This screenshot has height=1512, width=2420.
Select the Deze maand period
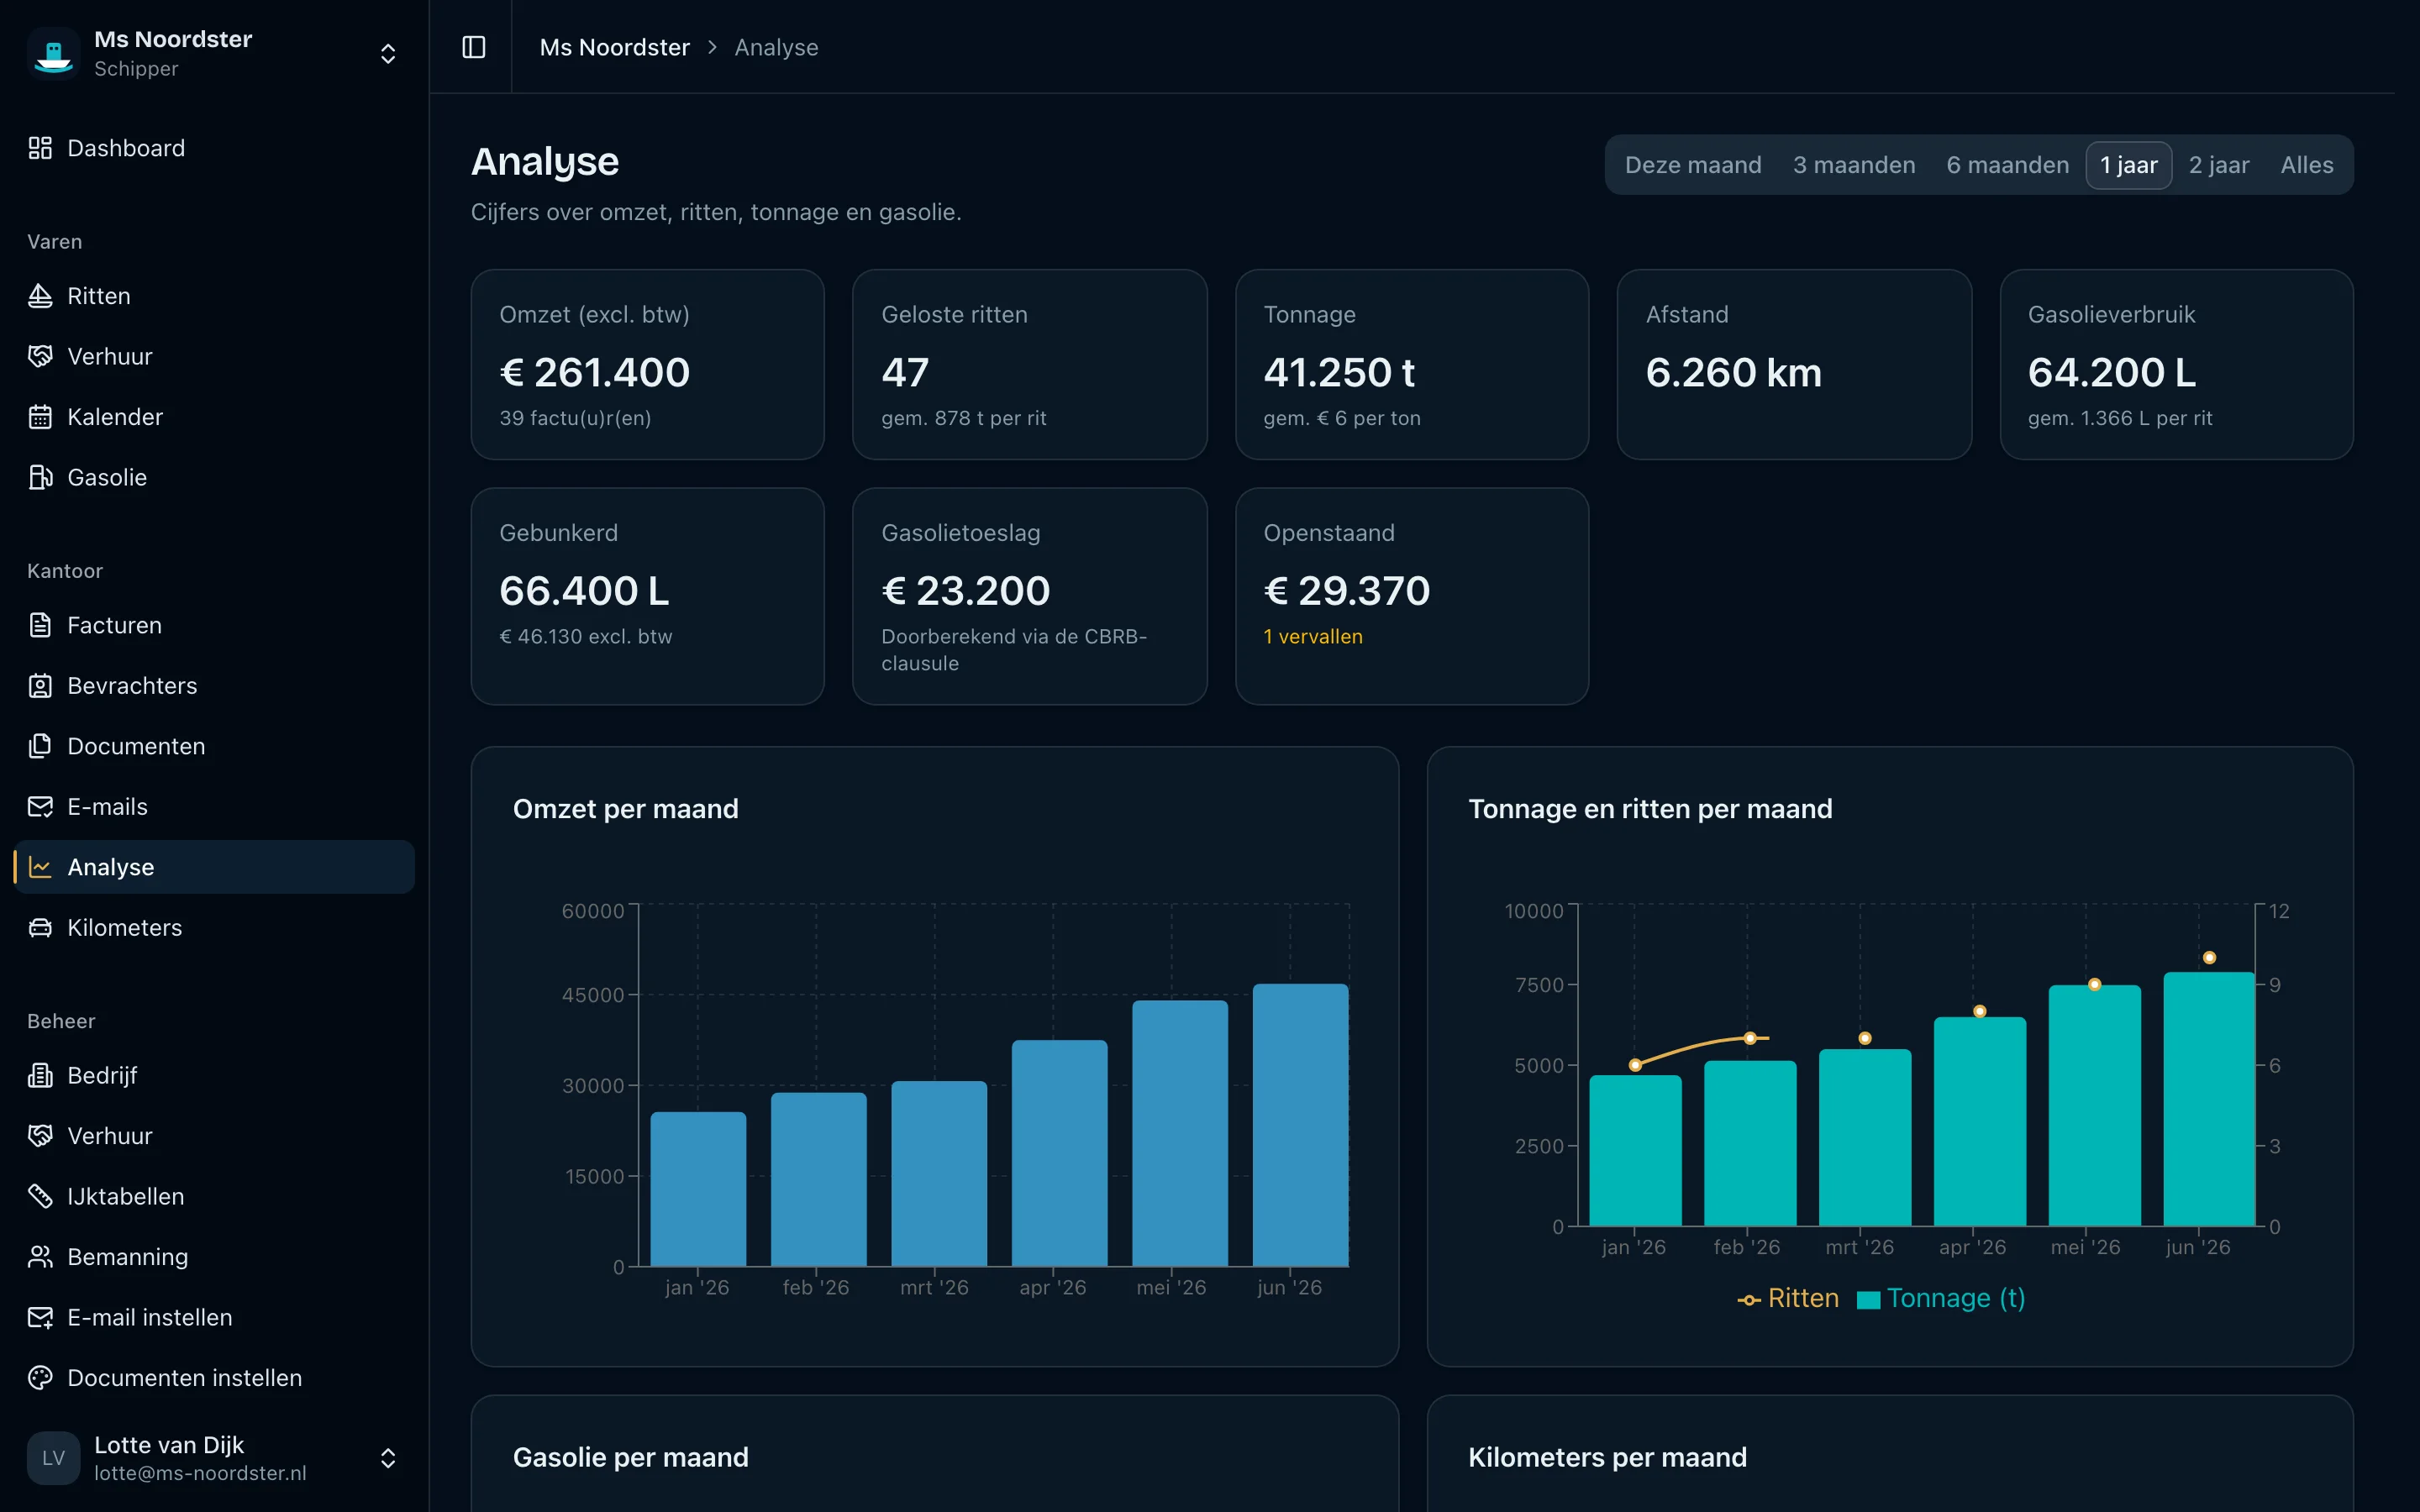[1693, 165]
